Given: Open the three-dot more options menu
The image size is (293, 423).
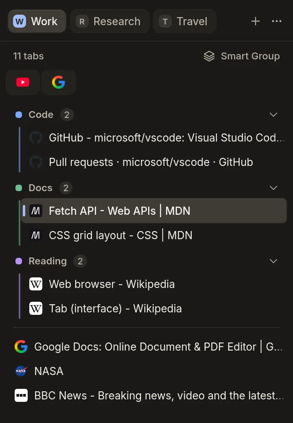Looking at the screenshot, I should 277,21.
